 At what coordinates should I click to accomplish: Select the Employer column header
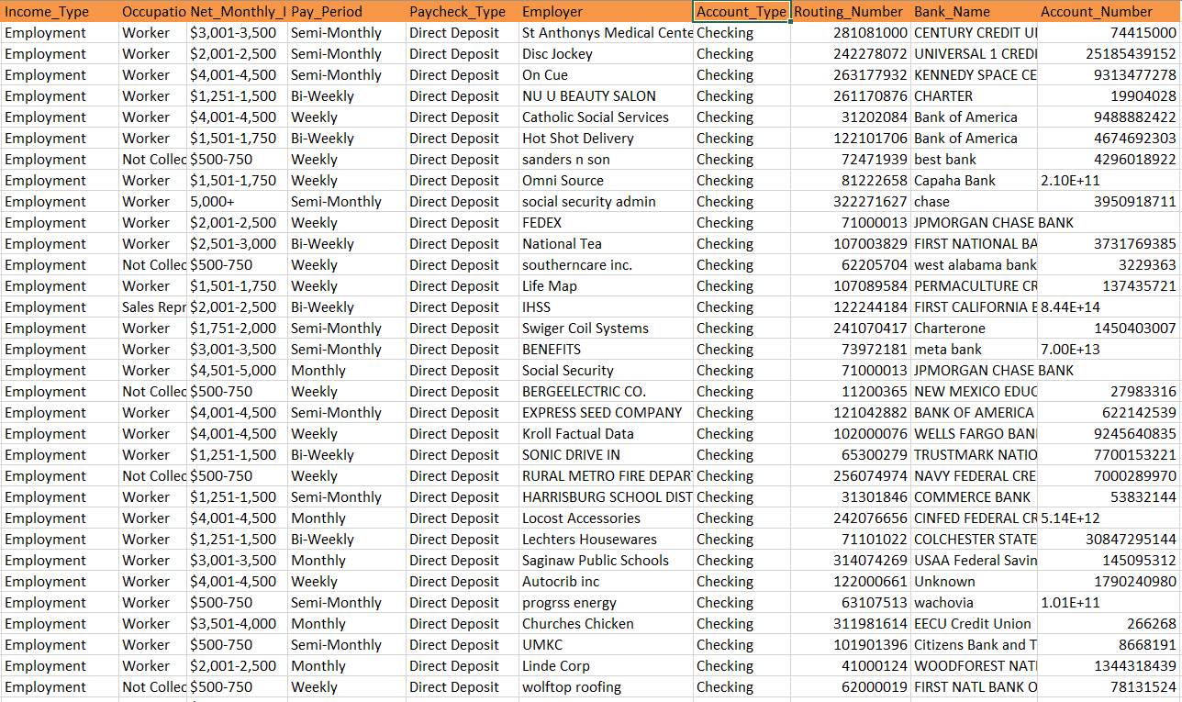tap(606, 12)
